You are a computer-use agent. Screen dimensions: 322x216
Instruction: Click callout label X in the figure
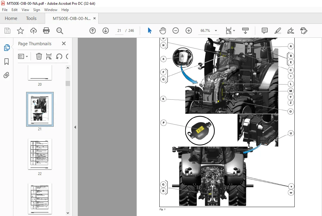163,59
